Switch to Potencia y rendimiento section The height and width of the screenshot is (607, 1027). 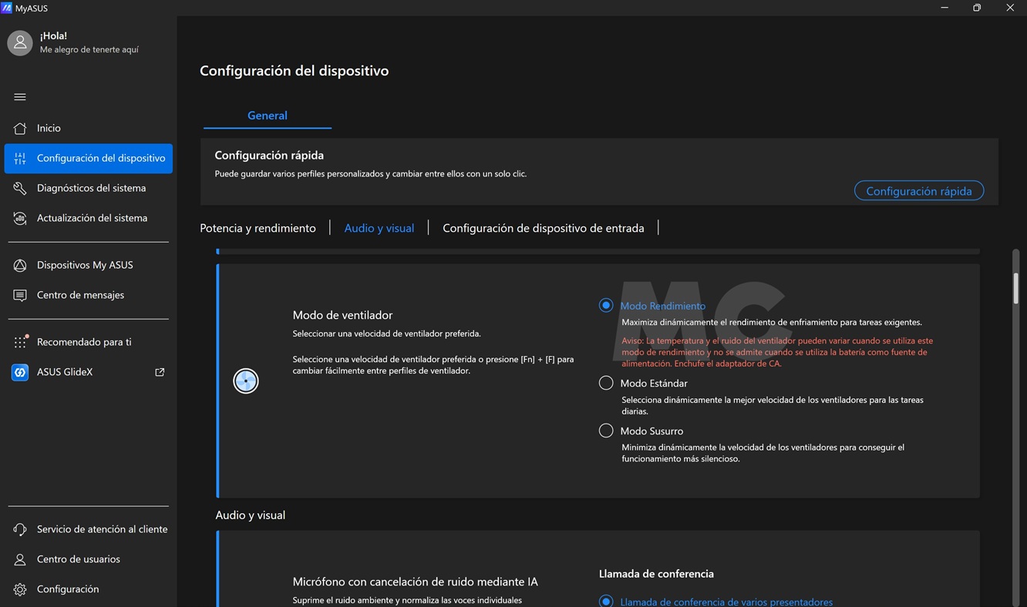pos(258,228)
